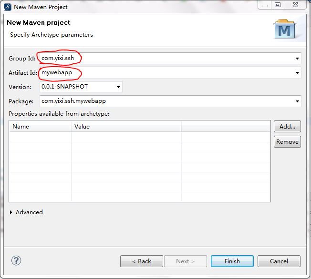The width and height of the screenshot is (311, 279).
Task: Select the Package text field
Action: tap(167, 101)
